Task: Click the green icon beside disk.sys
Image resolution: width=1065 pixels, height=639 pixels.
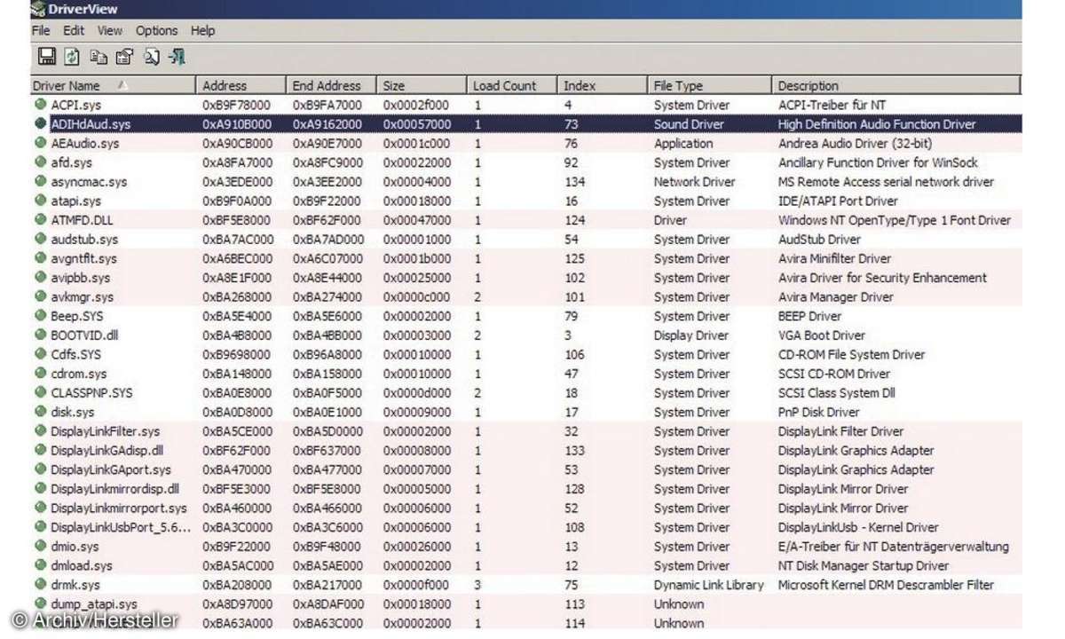Action: click(41, 412)
